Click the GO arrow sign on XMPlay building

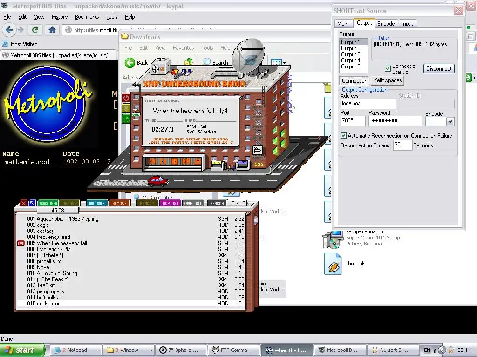point(257,150)
